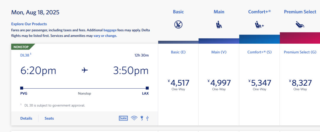Open the Basic column header

click(x=178, y=12)
